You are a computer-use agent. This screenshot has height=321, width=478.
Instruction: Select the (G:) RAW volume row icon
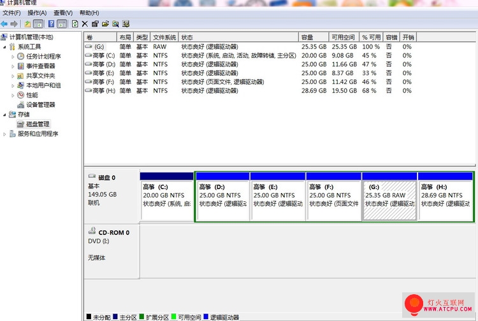tap(89, 46)
